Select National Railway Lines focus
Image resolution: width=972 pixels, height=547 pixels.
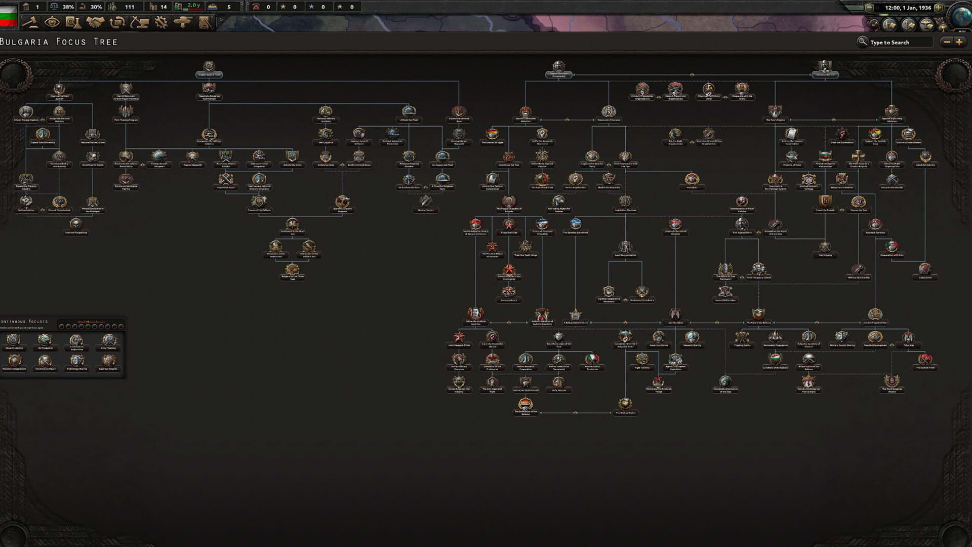pos(93,136)
